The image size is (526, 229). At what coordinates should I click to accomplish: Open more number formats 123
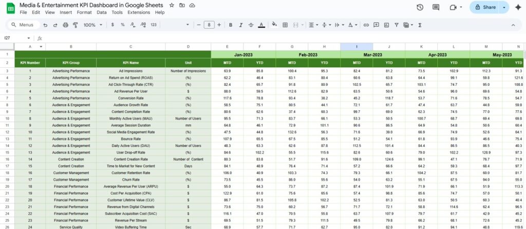click(x=154, y=25)
